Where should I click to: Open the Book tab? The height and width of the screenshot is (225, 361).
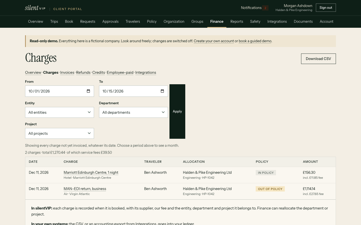(69, 21)
